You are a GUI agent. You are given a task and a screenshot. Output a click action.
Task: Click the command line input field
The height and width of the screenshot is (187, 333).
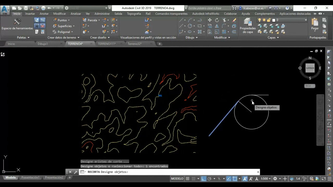tap(169, 172)
